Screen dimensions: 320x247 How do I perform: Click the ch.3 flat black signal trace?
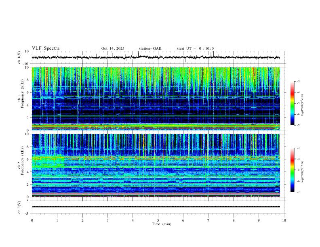(x=156, y=207)
